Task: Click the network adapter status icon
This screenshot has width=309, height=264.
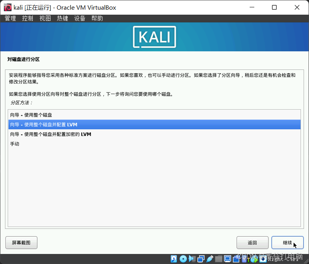Action: (x=201, y=259)
